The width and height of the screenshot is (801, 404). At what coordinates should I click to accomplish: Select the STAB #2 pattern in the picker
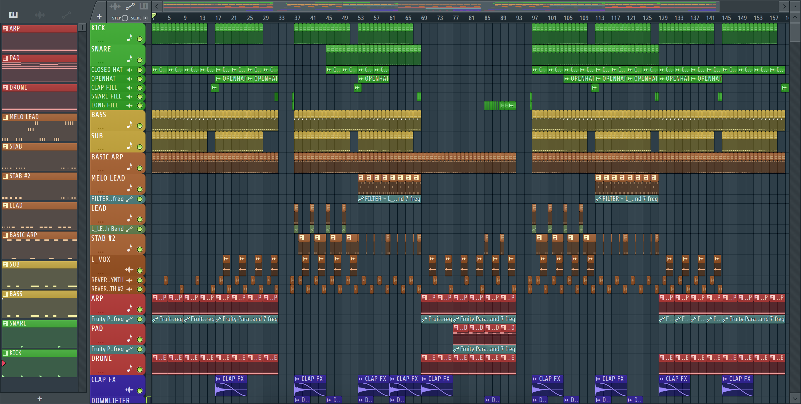[40, 186]
